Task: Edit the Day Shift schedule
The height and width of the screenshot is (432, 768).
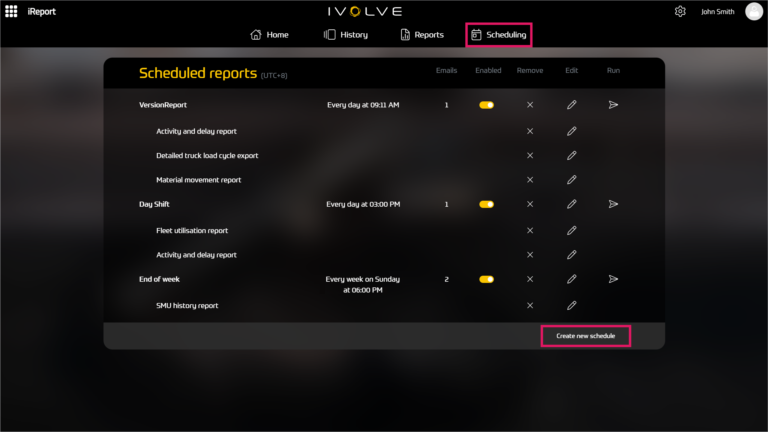Action: (x=572, y=204)
